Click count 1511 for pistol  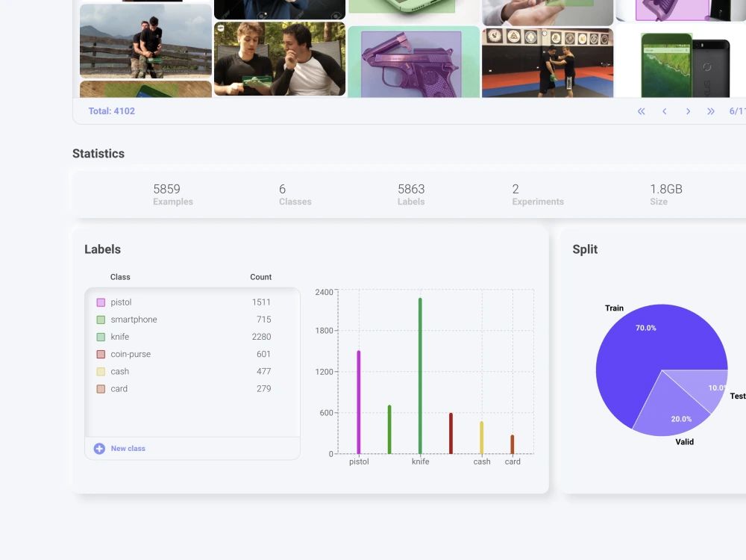coord(261,302)
